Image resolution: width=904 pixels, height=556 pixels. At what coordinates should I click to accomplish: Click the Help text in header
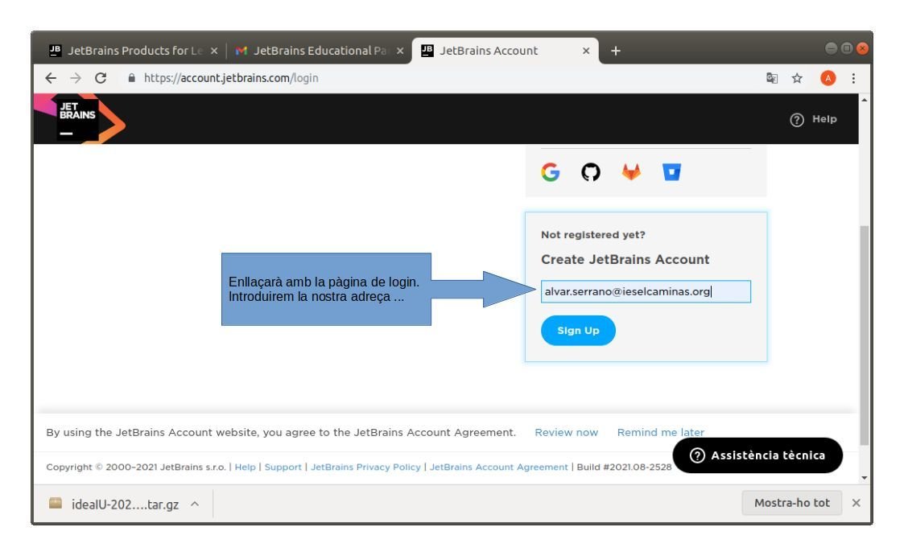coord(824,119)
